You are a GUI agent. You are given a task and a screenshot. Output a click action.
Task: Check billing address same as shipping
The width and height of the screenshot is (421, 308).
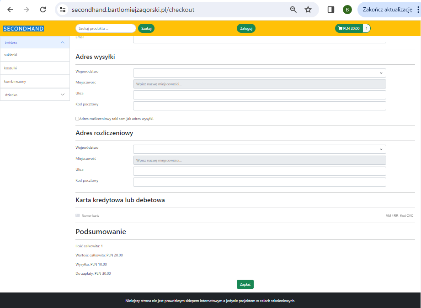(77, 119)
